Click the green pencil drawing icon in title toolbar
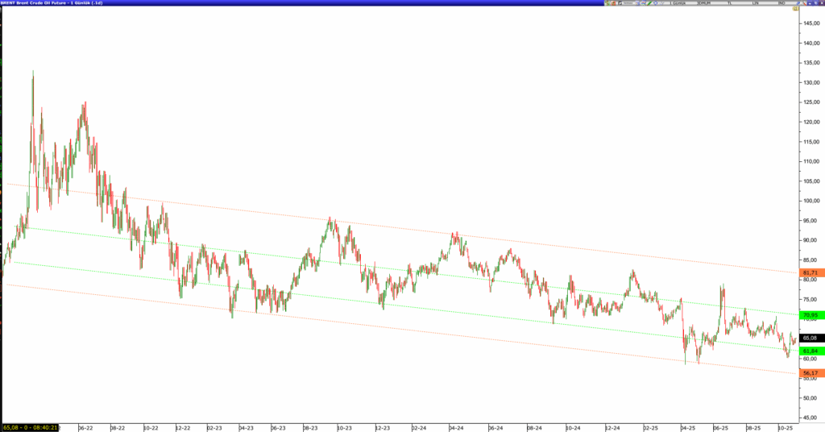Viewport: 825px width, 432px height. tap(649, 3)
